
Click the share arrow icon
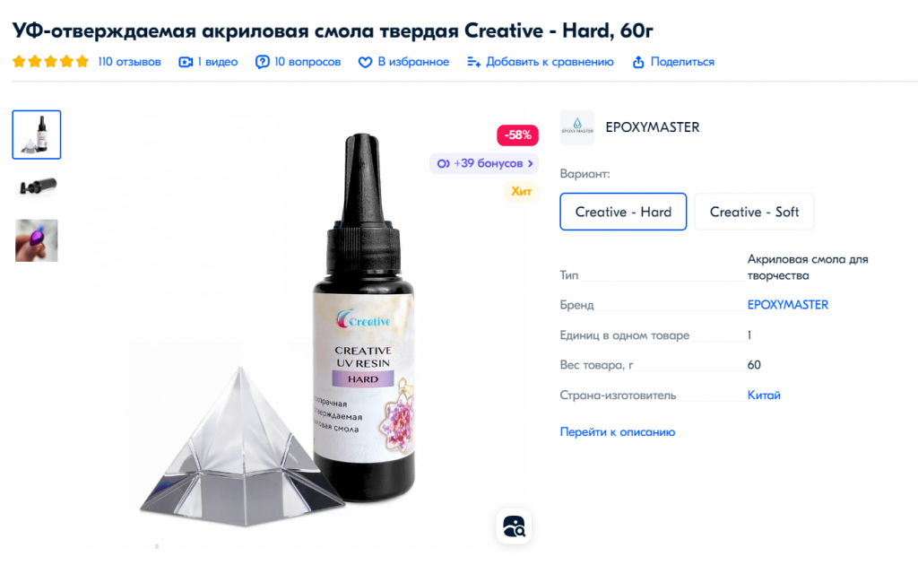pos(638,62)
